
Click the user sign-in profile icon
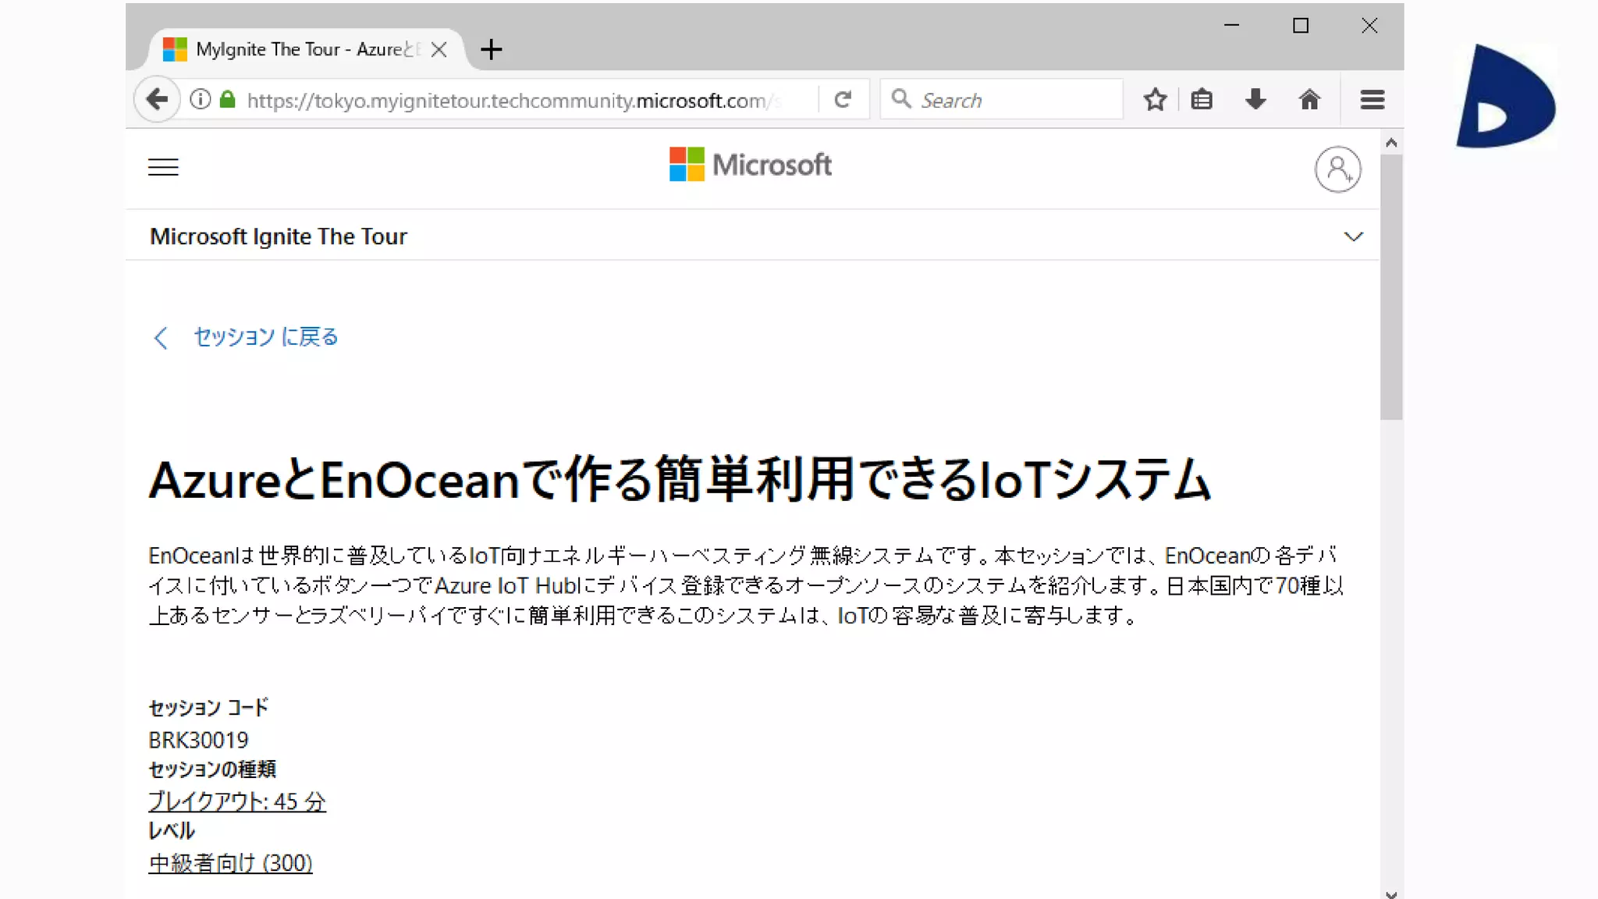1337,169
